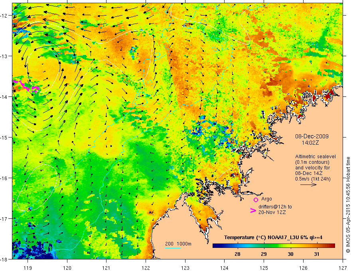Image resolution: width=351 pixels, height=271 pixels.
Task: Click the '200 1000m' bathymetry legend text
Action: 178,244
